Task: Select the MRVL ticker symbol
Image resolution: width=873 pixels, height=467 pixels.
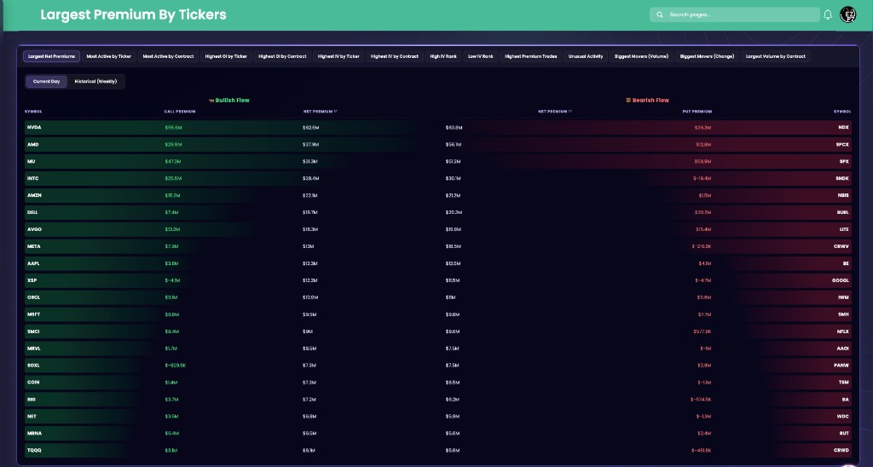Action: click(x=33, y=349)
